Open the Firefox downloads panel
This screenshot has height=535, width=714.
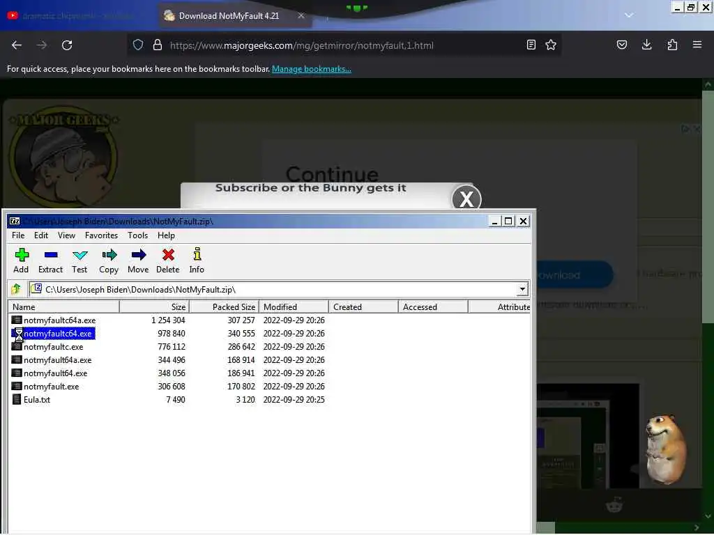tap(646, 45)
